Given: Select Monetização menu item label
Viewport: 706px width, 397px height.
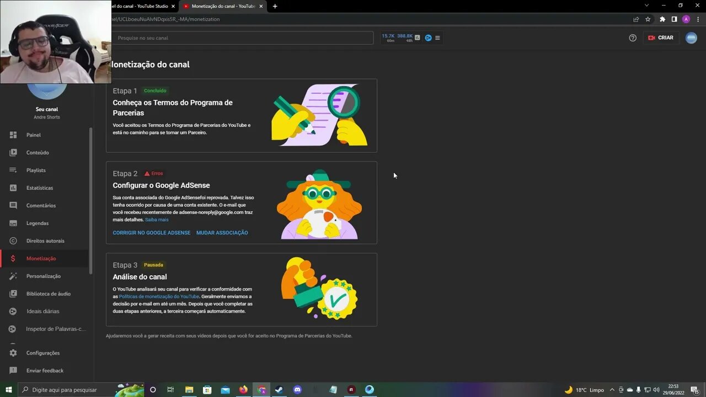Looking at the screenshot, I should (x=41, y=259).
